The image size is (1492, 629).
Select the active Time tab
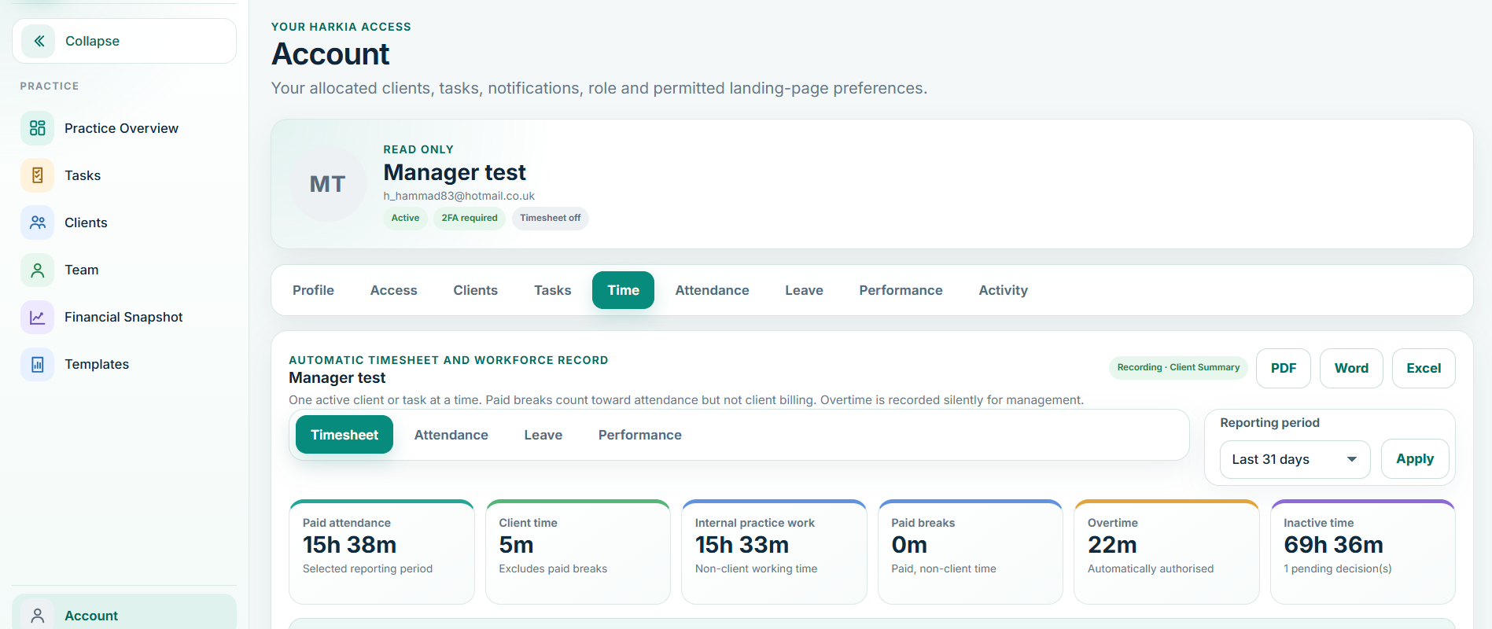(623, 290)
